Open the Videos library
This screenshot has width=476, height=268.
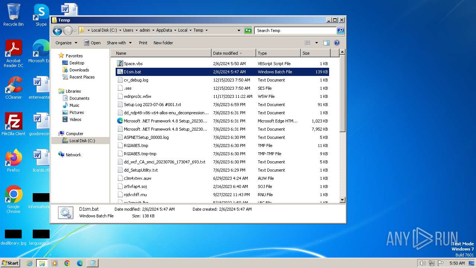pyautogui.click(x=75, y=119)
